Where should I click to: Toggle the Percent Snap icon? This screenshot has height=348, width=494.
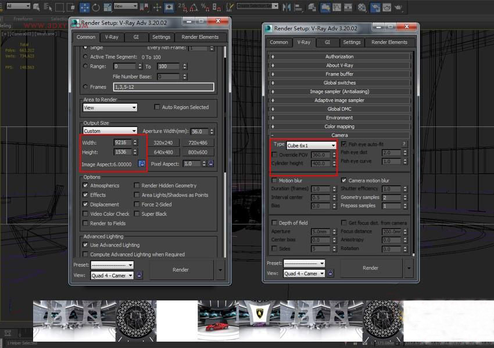[x=205, y=7]
